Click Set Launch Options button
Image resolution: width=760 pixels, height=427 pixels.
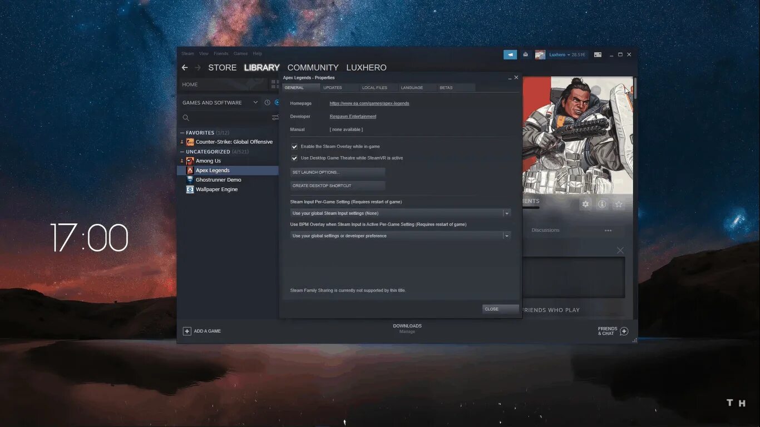pyautogui.click(x=338, y=172)
